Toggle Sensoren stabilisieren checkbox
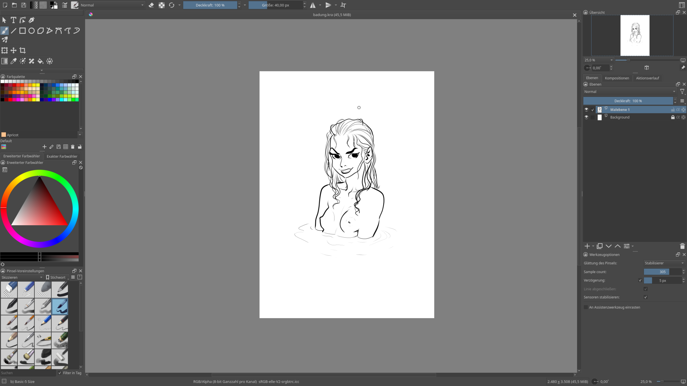The image size is (687, 386). pyautogui.click(x=646, y=297)
